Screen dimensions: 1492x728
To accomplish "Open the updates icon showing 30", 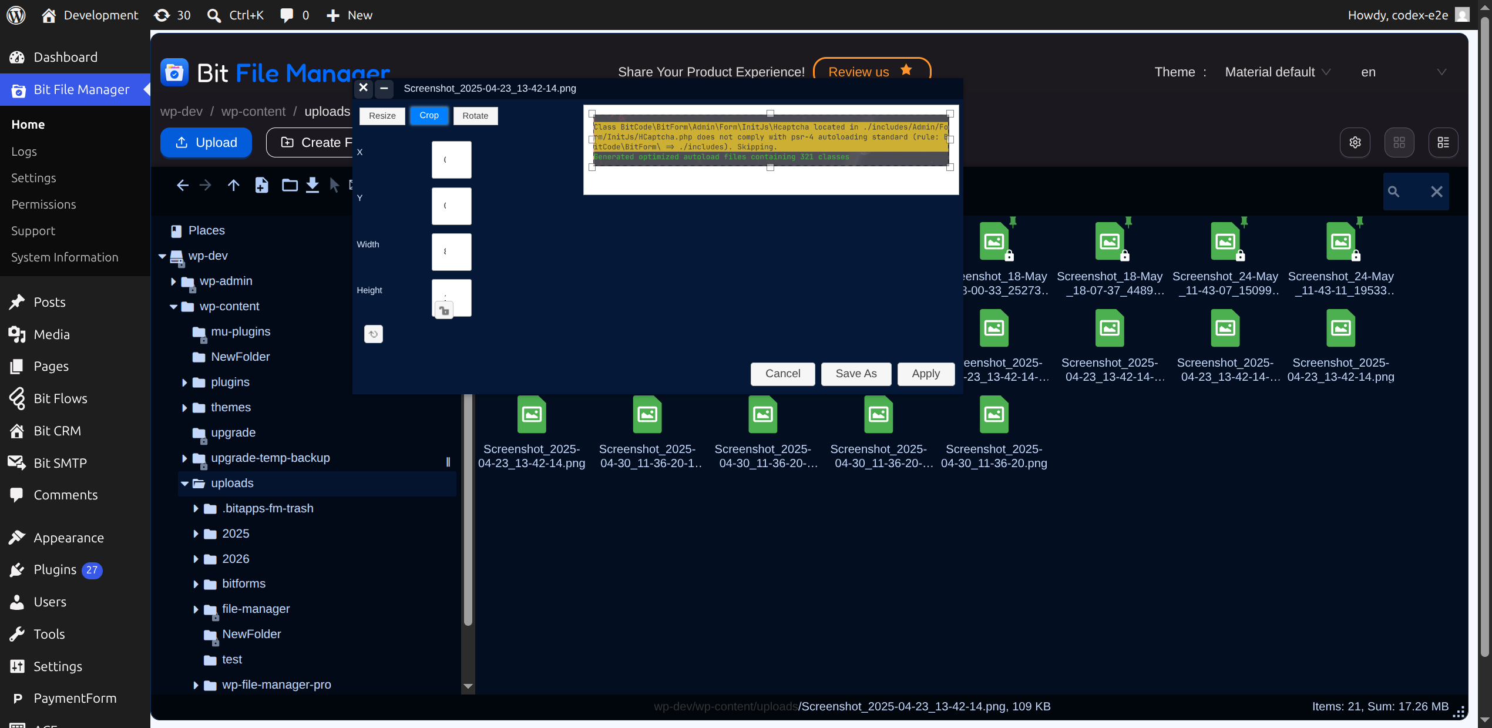I will pos(172,15).
